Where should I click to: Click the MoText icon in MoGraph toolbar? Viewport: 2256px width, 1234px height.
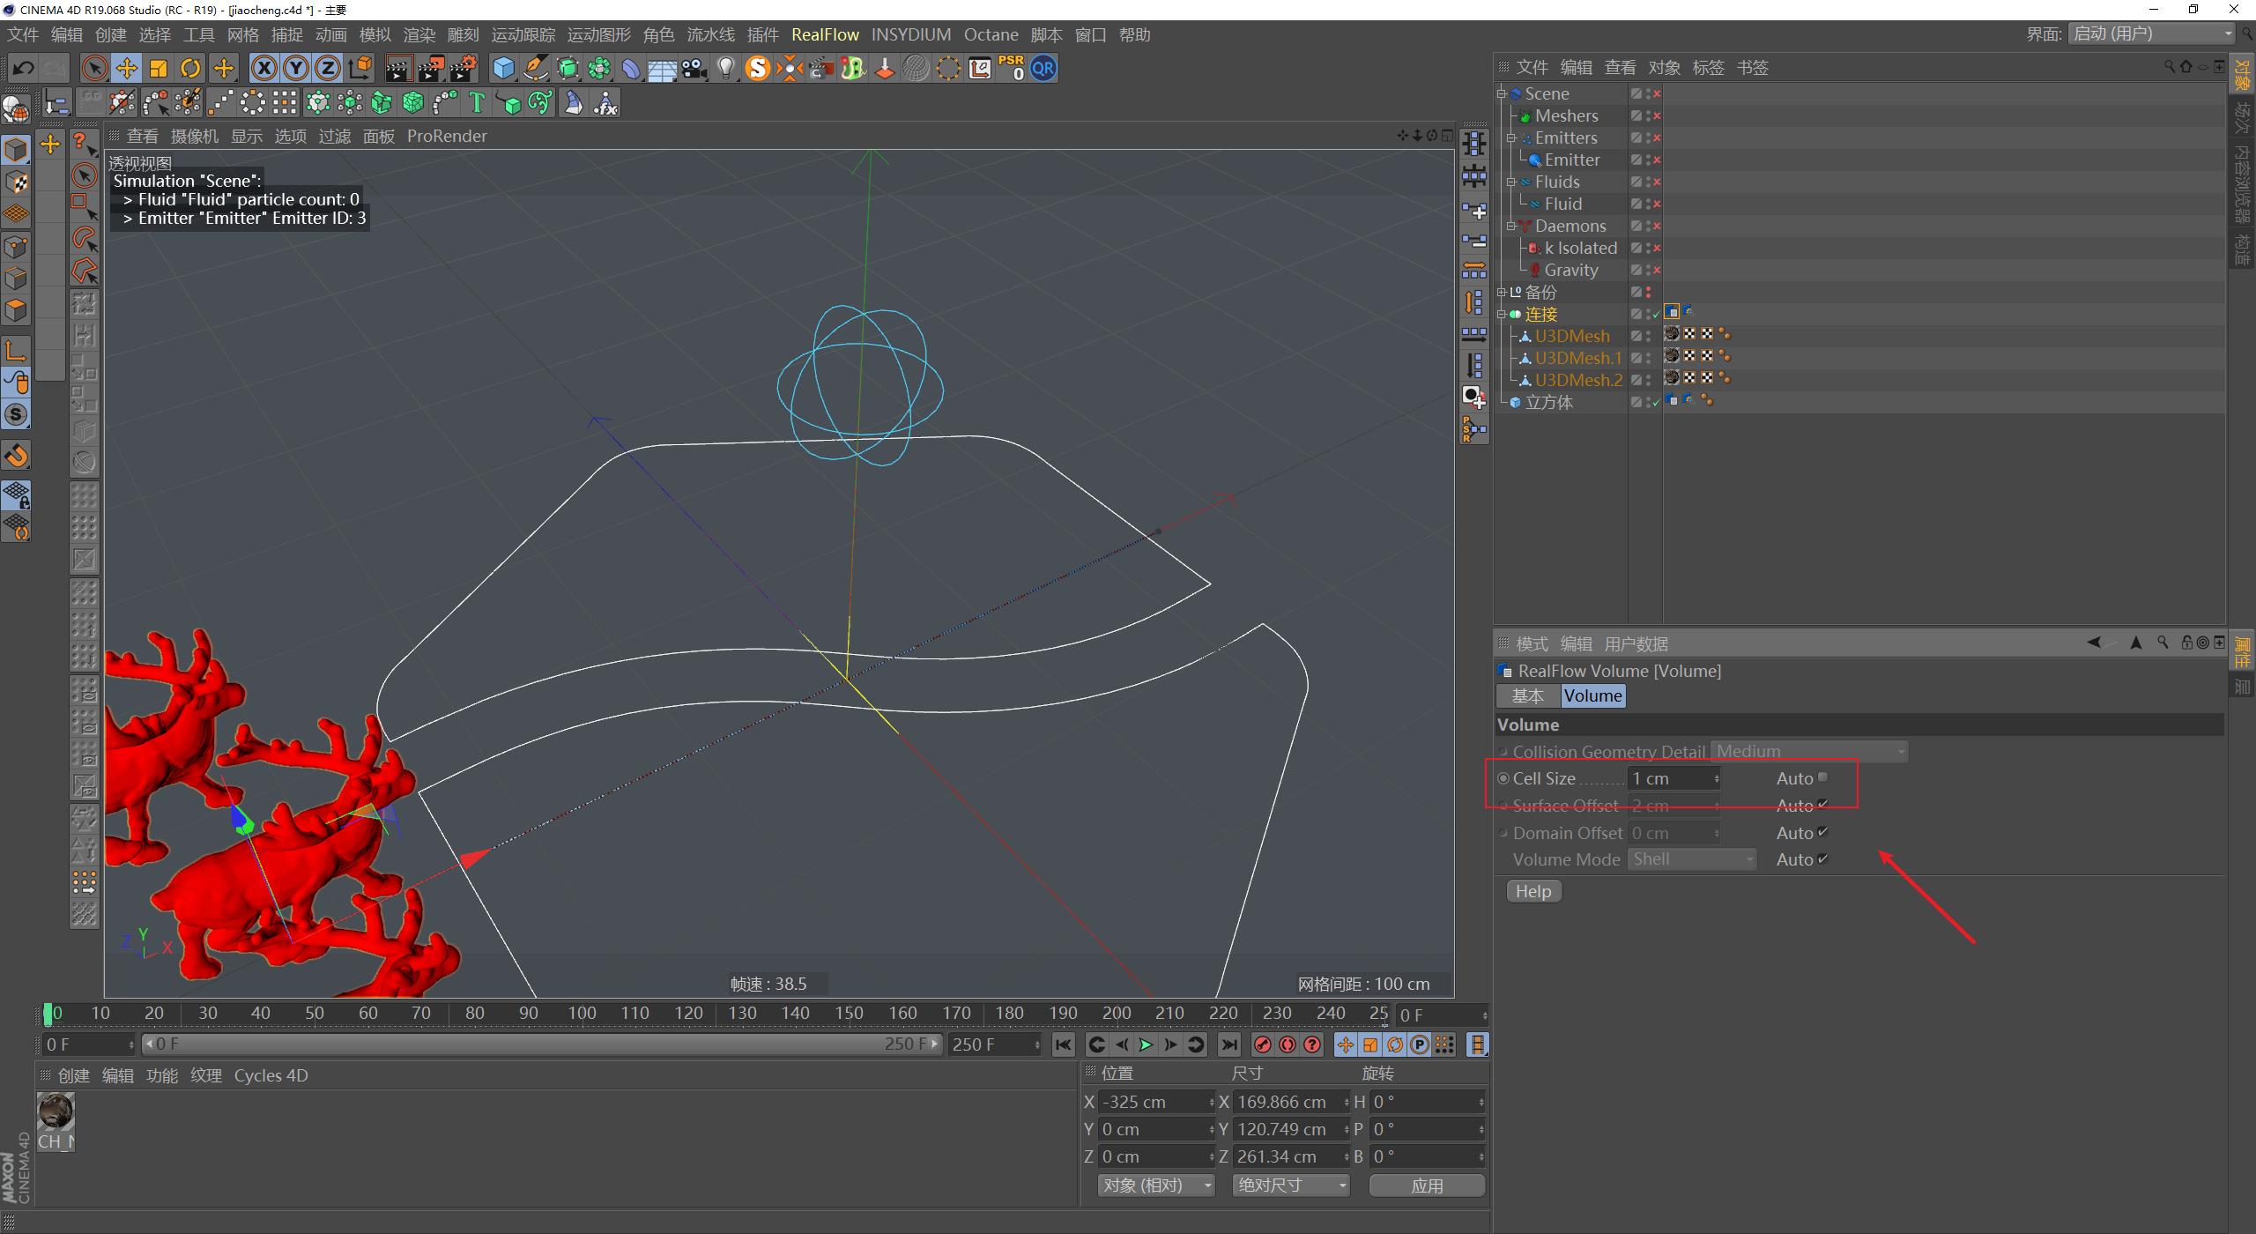click(x=477, y=103)
